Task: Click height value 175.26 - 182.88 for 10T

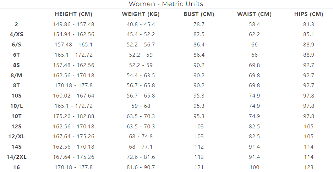Action: (x=73, y=116)
